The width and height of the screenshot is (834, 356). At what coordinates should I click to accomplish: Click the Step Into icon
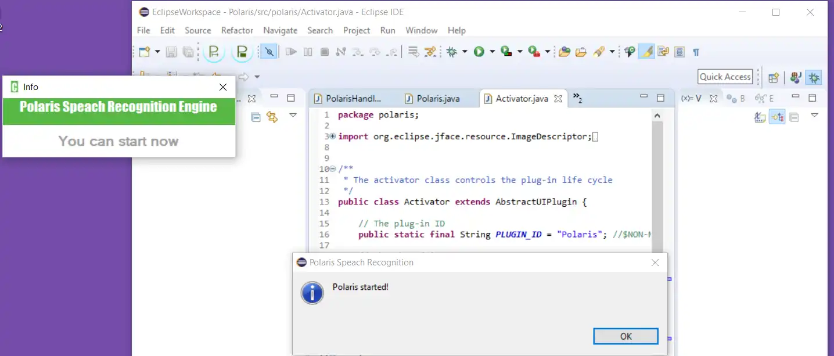(x=358, y=52)
